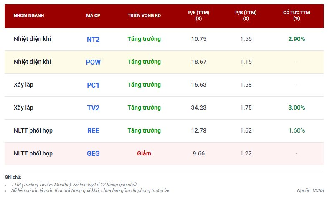The height and width of the screenshot is (198, 330).
Task: Select the PC1 stock code
Action: tap(93, 85)
